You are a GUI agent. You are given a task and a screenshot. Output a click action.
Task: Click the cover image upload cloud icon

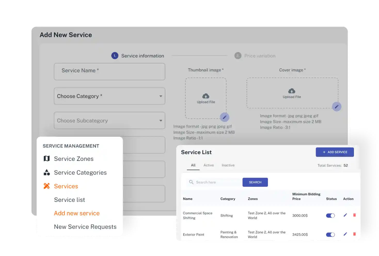point(292,91)
